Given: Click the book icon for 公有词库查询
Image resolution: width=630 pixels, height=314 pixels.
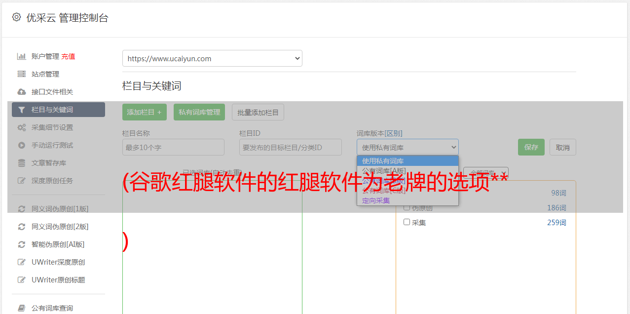Looking at the screenshot, I should (x=21, y=308).
